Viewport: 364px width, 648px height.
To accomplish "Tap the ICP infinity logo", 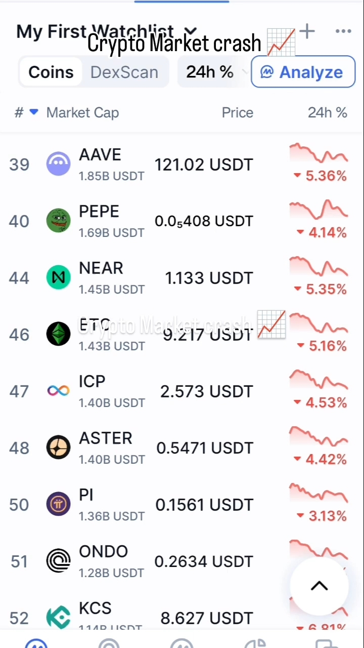I will tap(58, 391).
